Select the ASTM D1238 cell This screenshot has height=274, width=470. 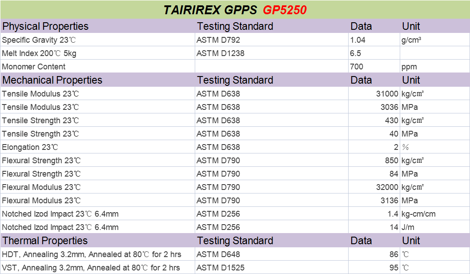point(221,53)
